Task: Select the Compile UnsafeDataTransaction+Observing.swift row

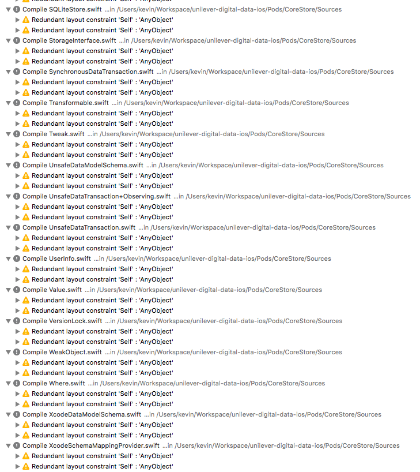Action: [209, 196]
